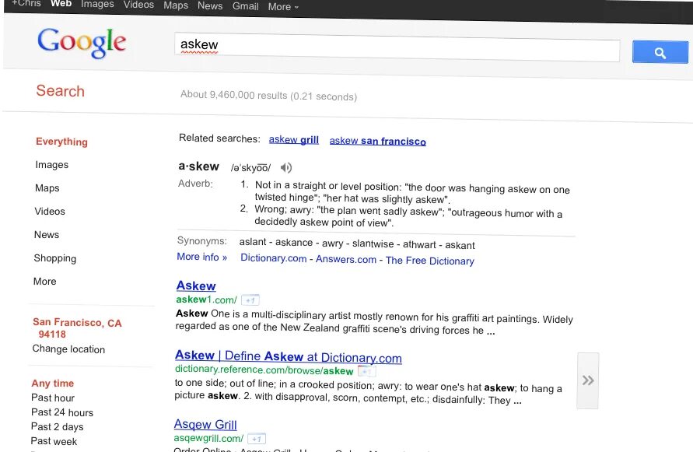The width and height of the screenshot is (693, 452).
Task: Select Any time filter
Action: tap(53, 383)
